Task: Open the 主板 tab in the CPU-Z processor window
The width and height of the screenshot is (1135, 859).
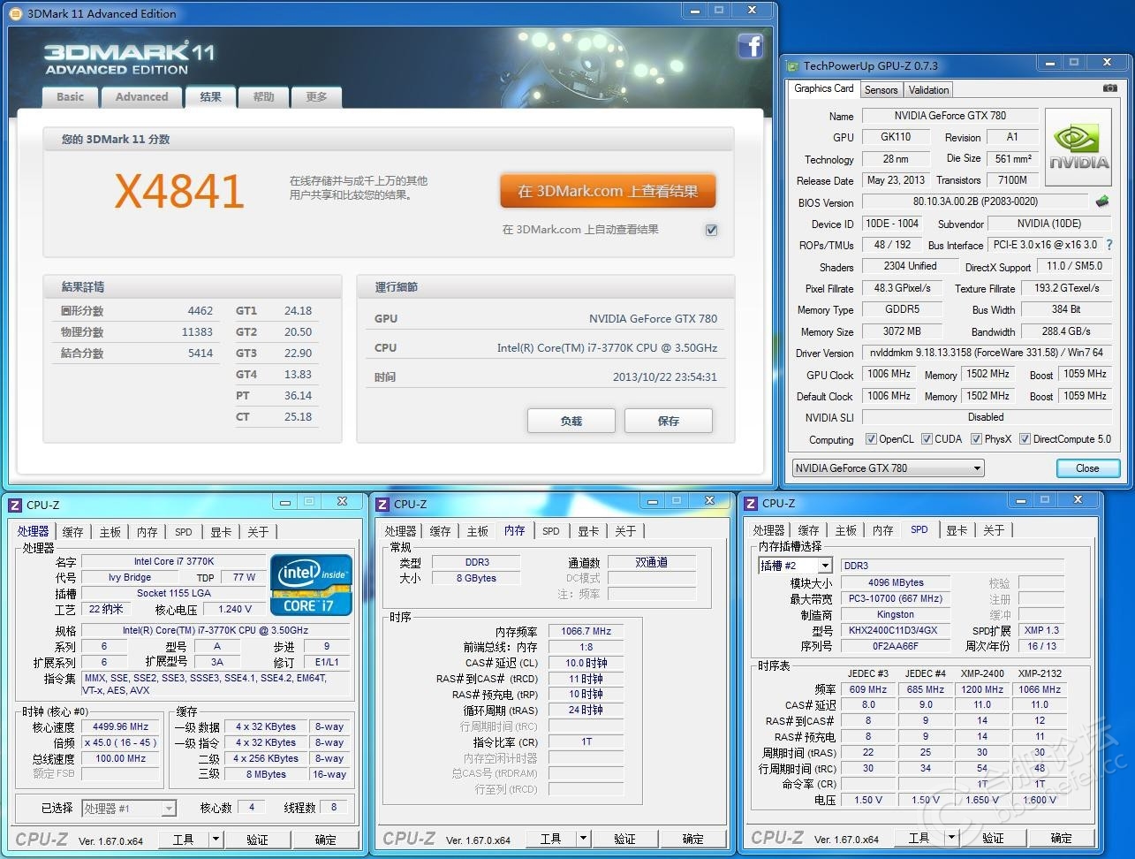Action: [x=110, y=532]
